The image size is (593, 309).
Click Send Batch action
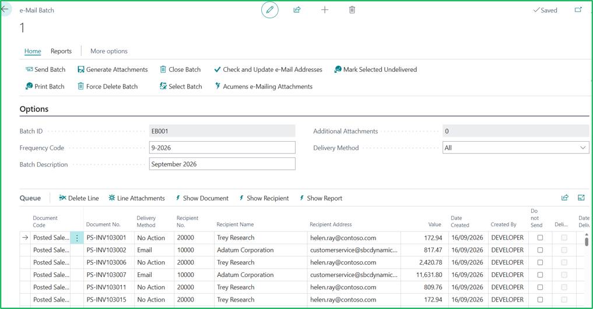[x=45, y=69]
